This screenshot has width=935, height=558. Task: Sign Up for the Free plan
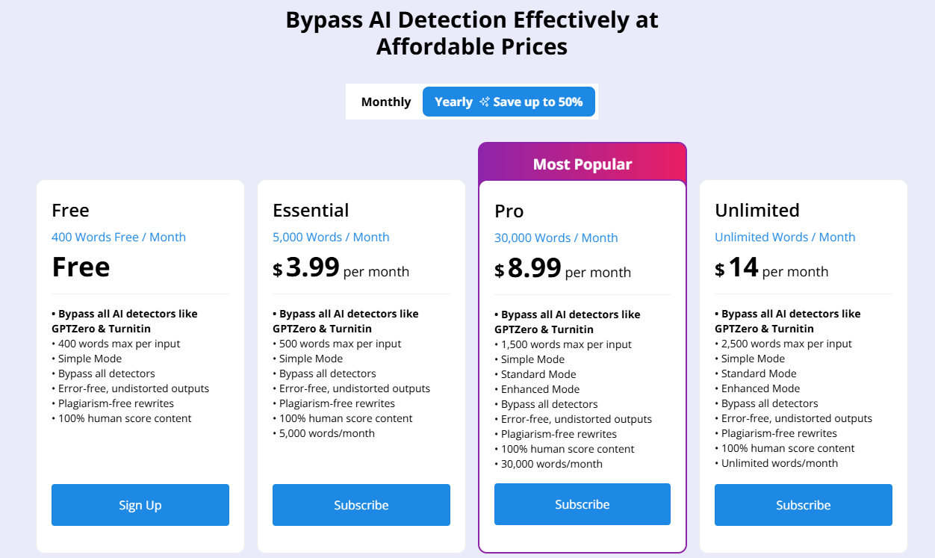140,505
